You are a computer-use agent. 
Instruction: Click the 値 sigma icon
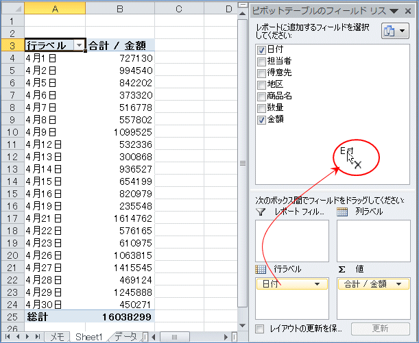tap(342, 269)
